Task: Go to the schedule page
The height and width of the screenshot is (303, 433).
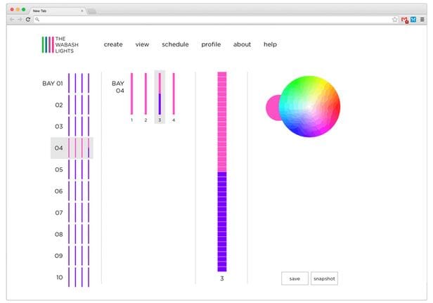Action: 175,44
